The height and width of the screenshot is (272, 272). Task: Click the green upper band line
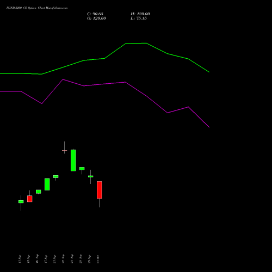[x=104, y=58]
